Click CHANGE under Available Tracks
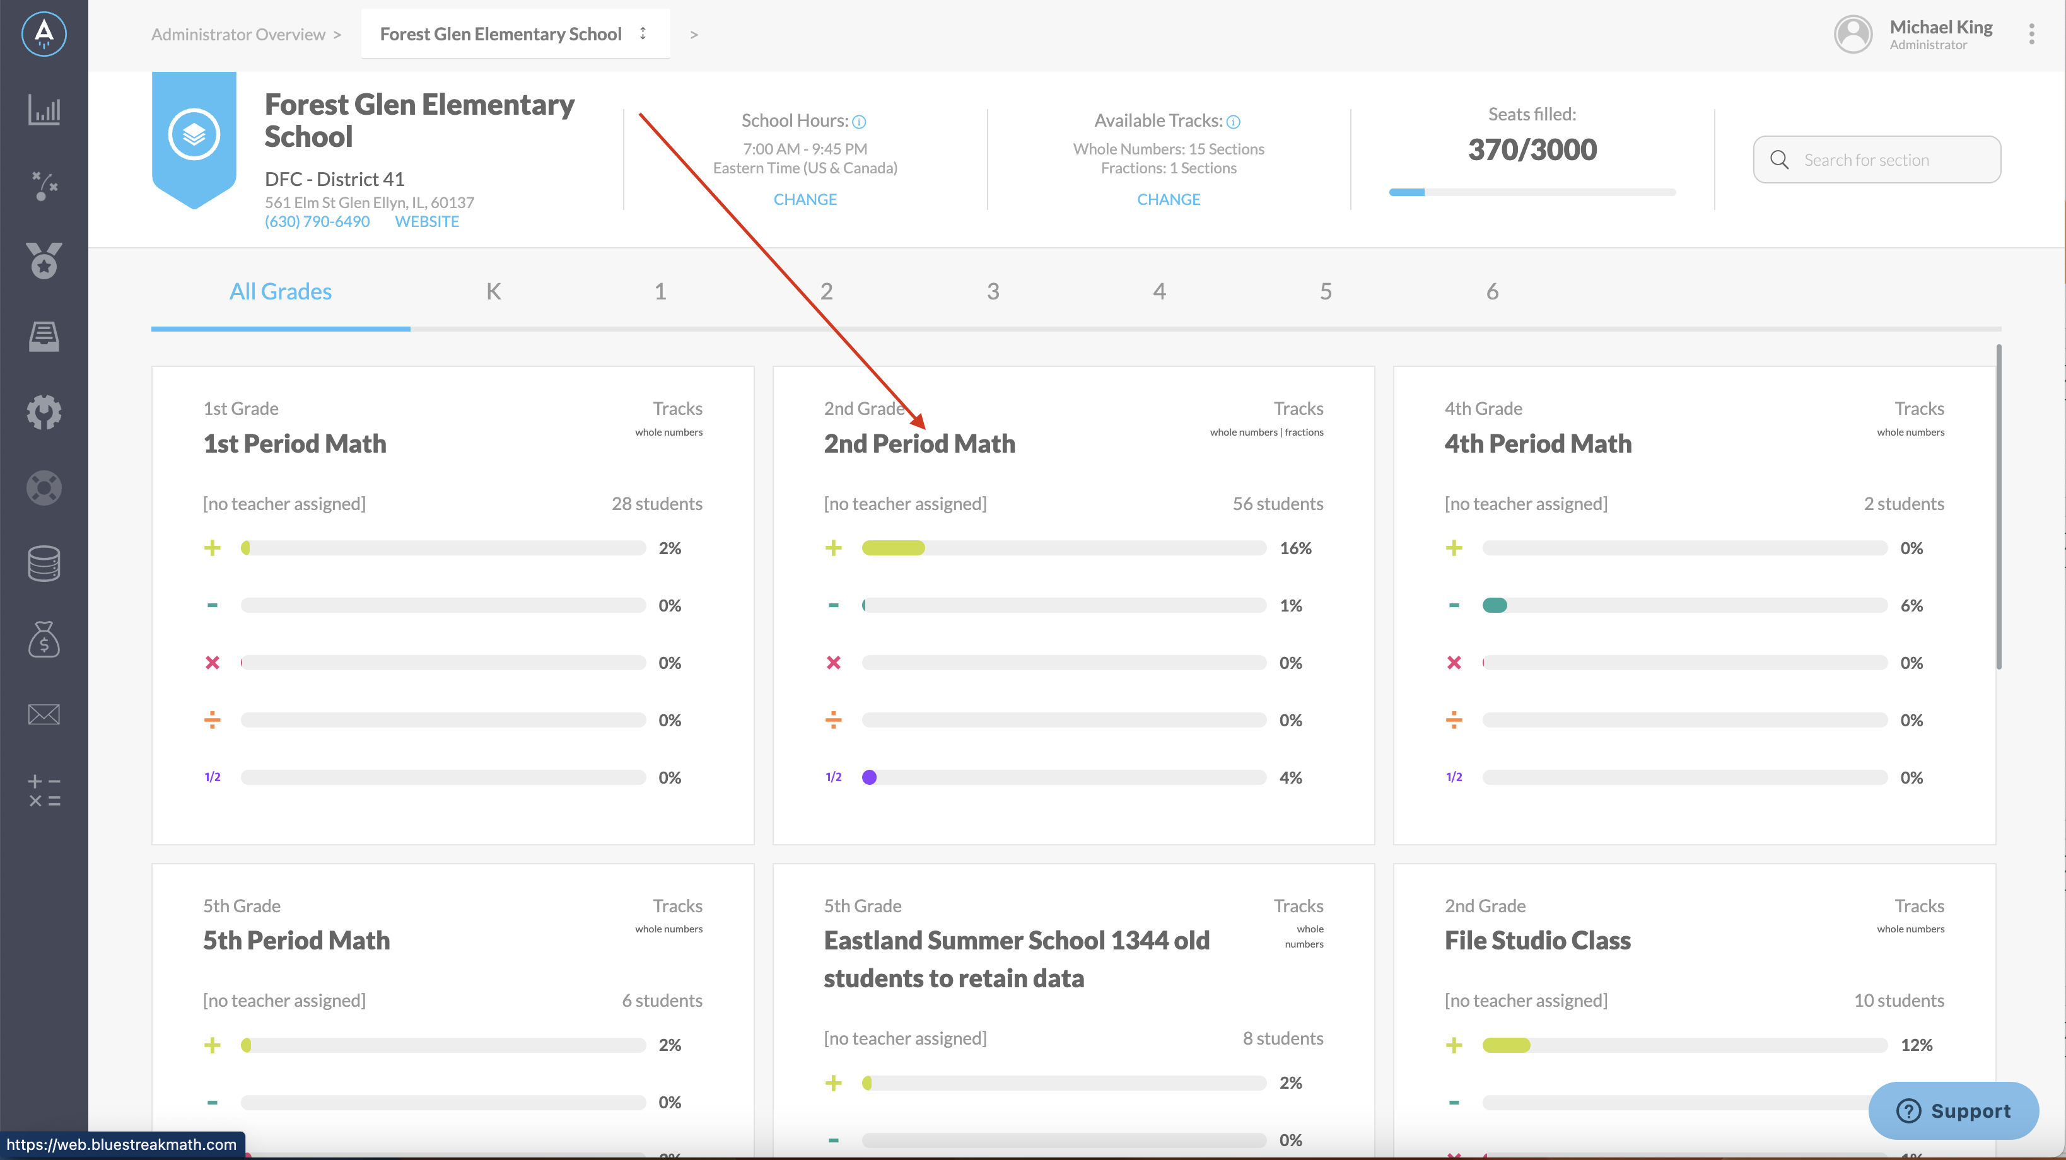The height and width of the screenshot is (1160, 2066). tap(1169, 199)
